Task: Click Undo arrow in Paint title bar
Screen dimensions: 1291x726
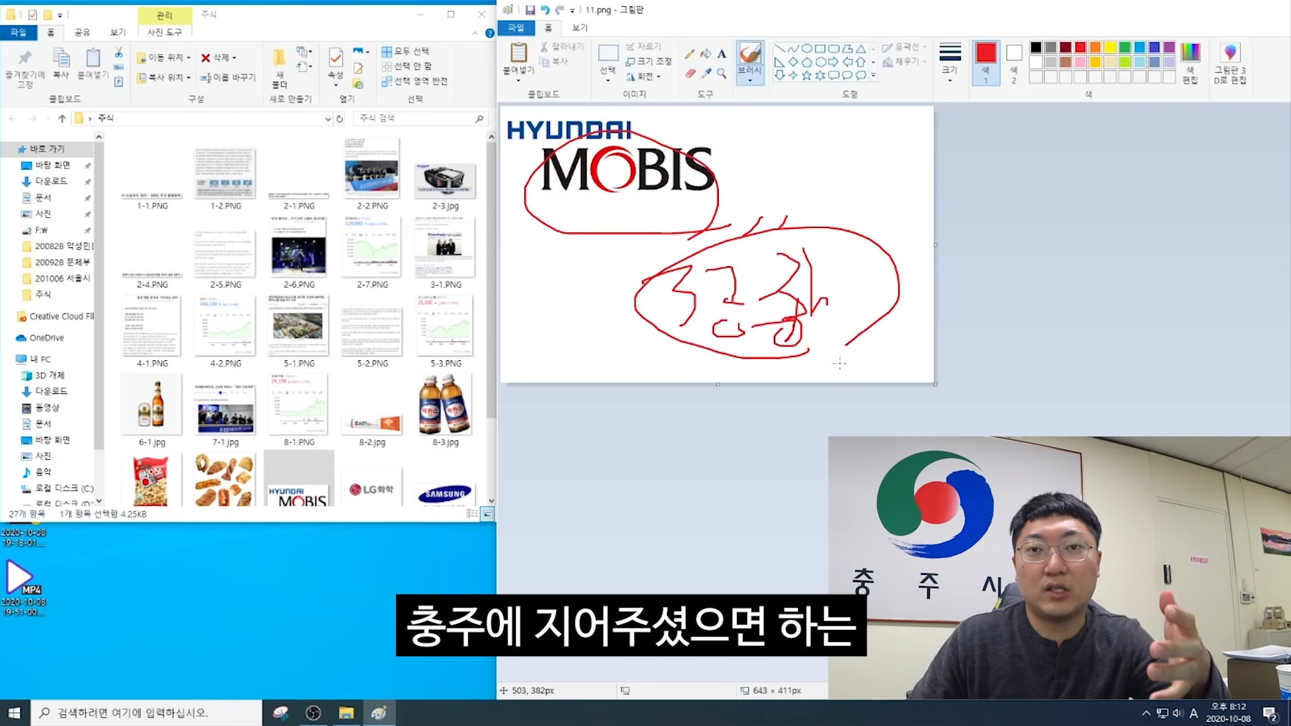Action: pos(545,10)
